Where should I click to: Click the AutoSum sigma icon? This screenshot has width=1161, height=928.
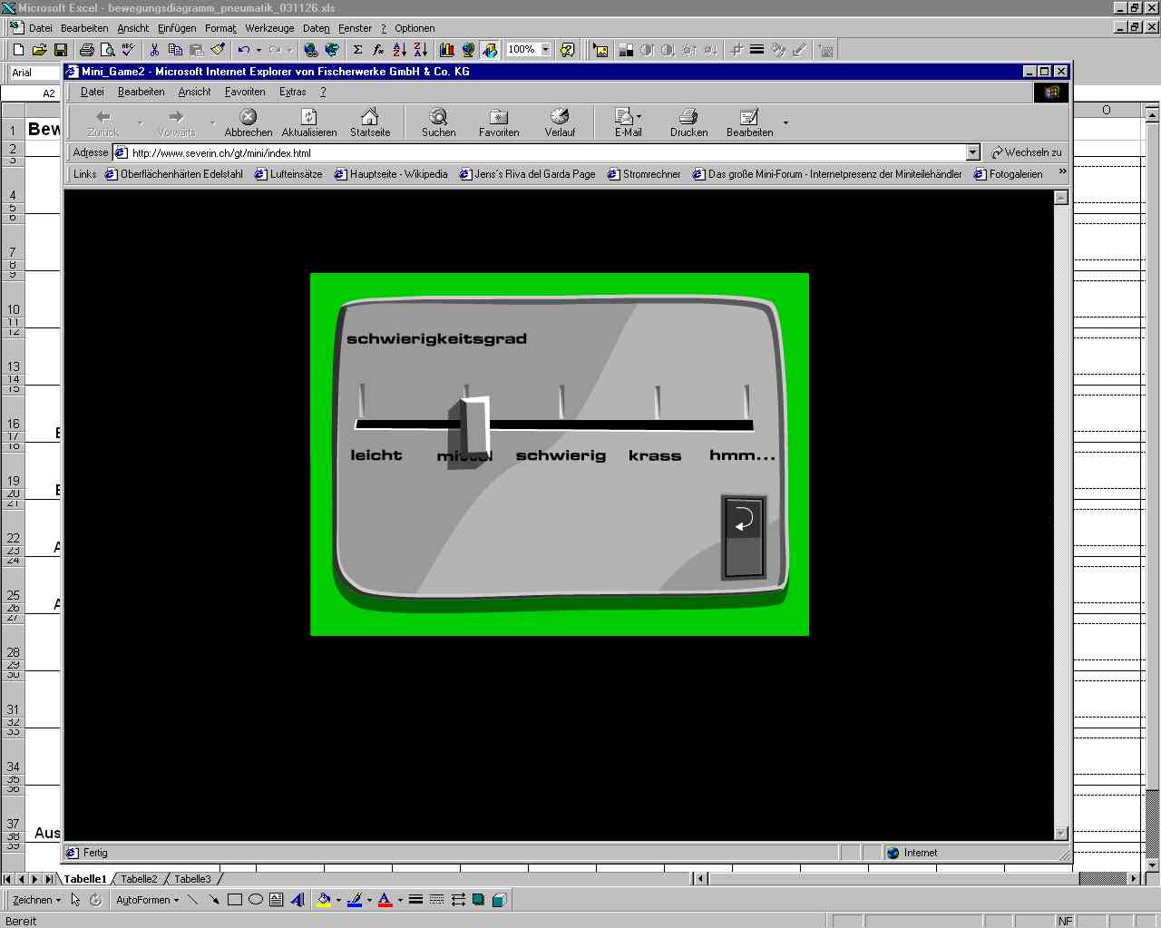coord(357,50)
